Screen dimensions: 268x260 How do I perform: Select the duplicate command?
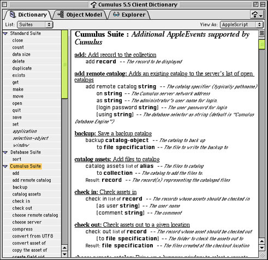[22, 68]
